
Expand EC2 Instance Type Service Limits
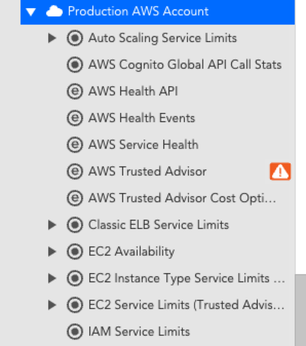[x=52, y=278]
